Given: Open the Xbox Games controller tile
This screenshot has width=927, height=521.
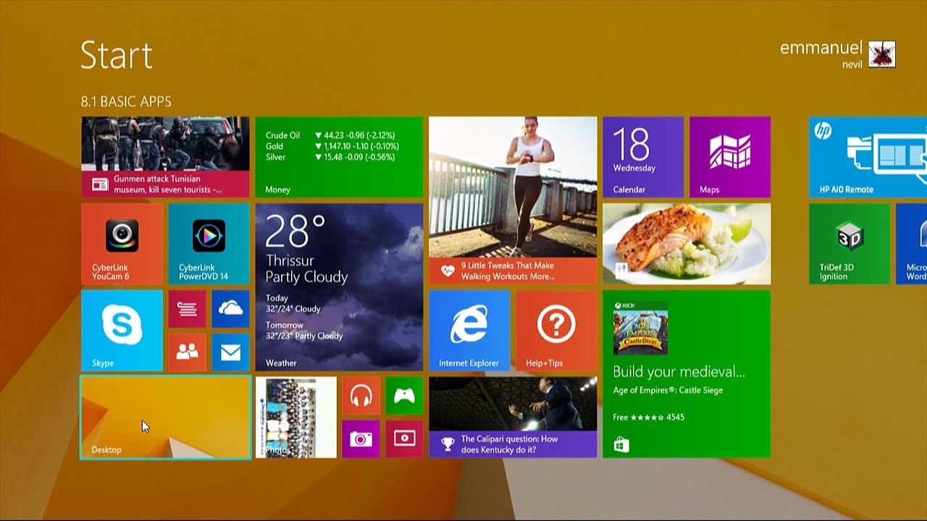Looking at the screenshot, I should click(404, 396).
